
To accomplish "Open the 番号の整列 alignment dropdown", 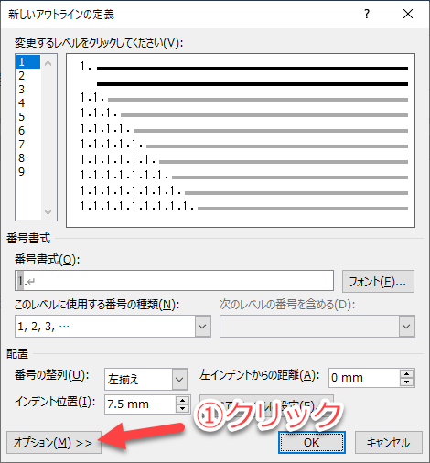I will coord(179,380).
